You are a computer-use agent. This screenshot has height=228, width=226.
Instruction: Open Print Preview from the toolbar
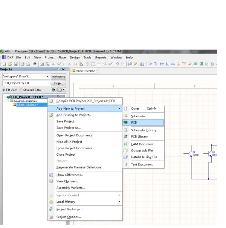28,64
